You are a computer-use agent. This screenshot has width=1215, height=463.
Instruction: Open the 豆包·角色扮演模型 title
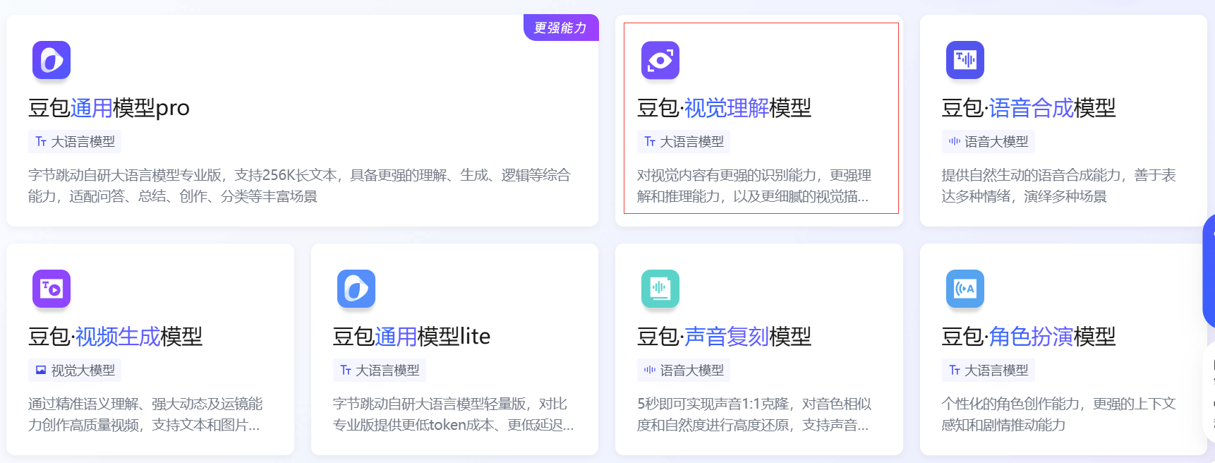click(1029, 337)
